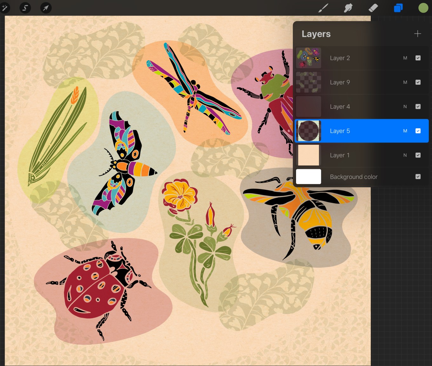The height and width of the screenshot is (366, 432).
Task: Select the Transform arrow tool
Action: pos(45,8)
